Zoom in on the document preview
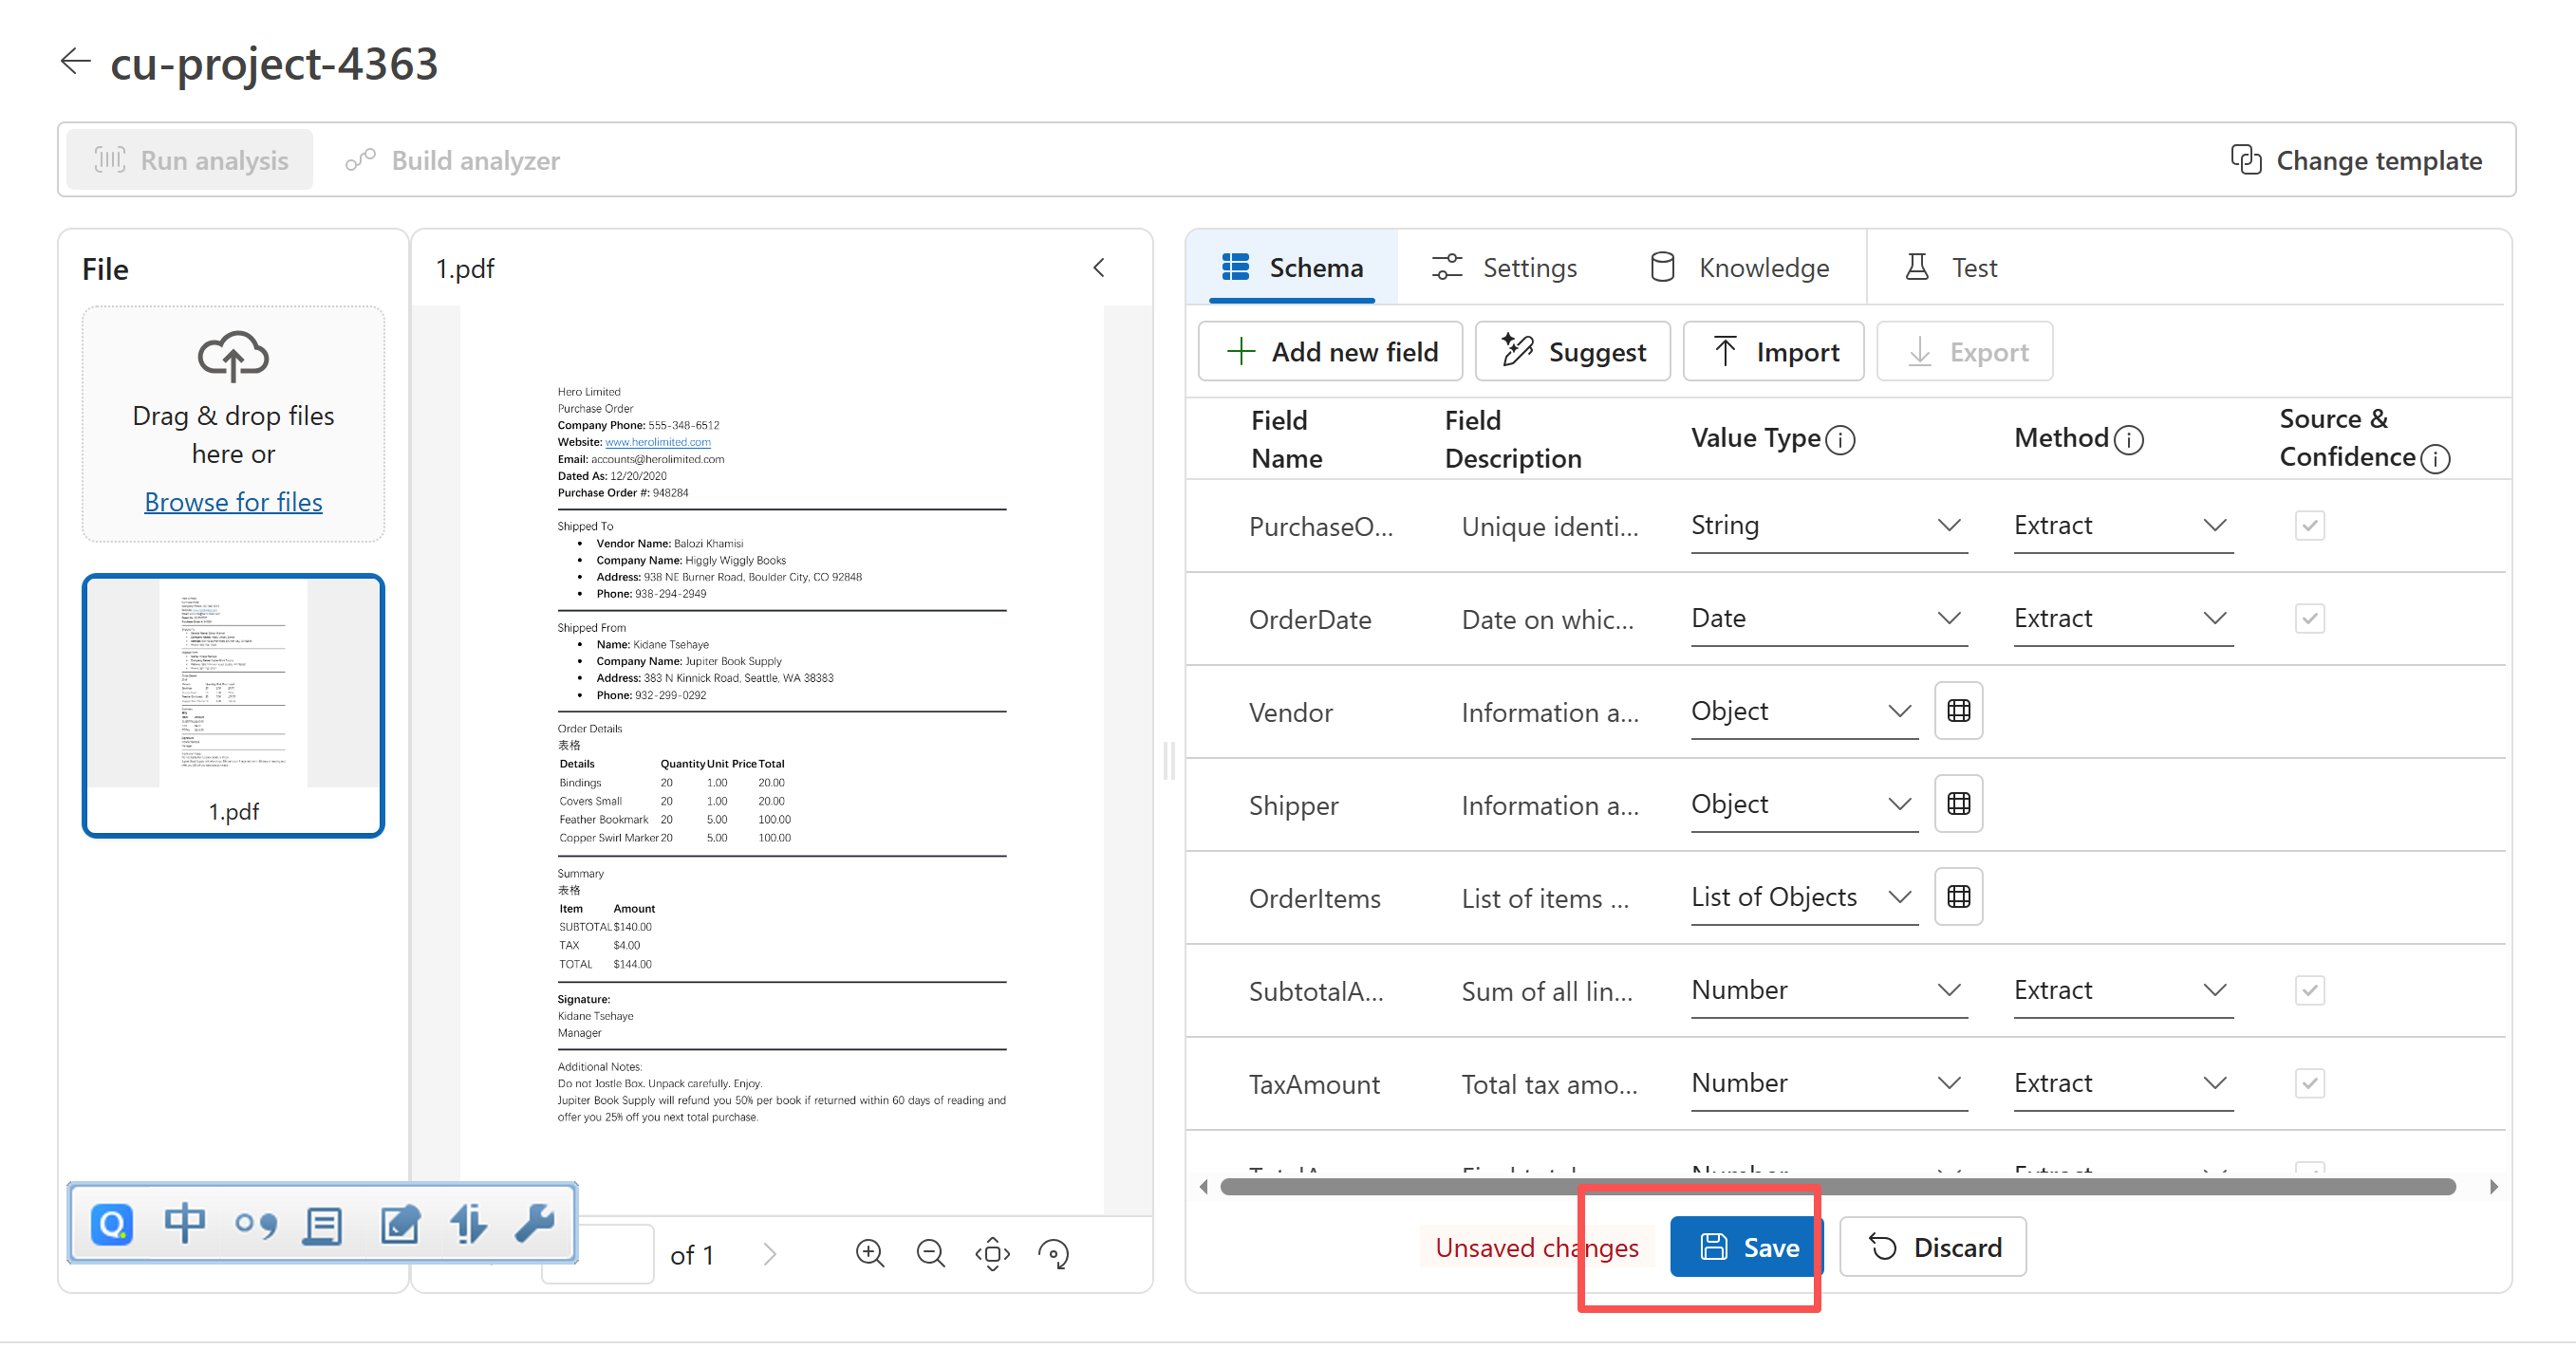2576x1349 pixels. pyautogui.click(x=869, y=1253)
